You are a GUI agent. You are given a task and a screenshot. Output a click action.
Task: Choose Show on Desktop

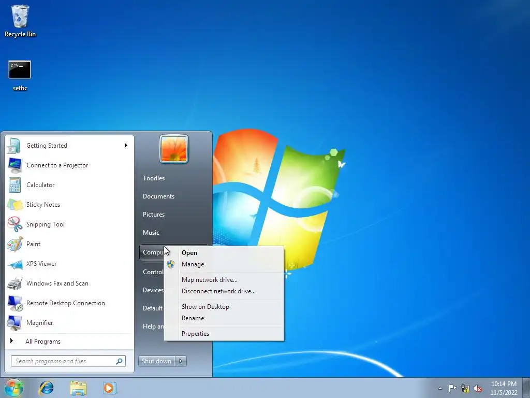(224, 307)
